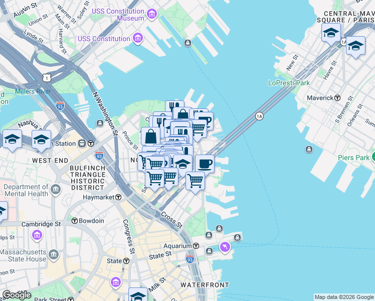This screenshot has height=301, width=375.
Task: Click the ferry icon off East Boston piers
Action: [x=309, y=149]
